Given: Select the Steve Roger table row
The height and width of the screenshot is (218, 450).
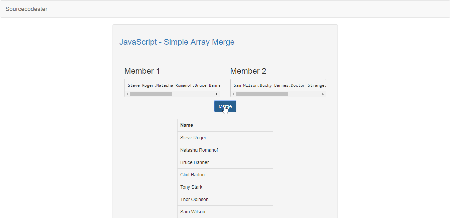Looking at the screenshot, I should (x=225, y=138).
